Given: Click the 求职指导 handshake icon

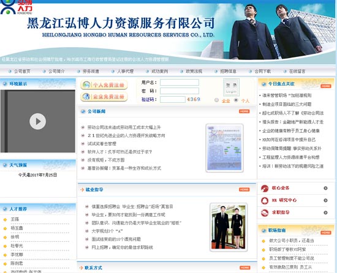Looking at the screenshot, I should (265, 212).
